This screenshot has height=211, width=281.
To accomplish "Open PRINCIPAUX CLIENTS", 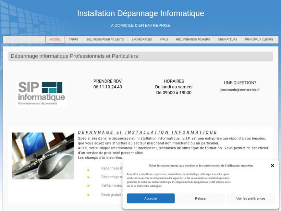I will (x=260, y=39).
